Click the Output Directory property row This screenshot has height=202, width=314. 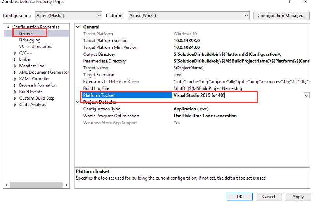coord(99,54)
